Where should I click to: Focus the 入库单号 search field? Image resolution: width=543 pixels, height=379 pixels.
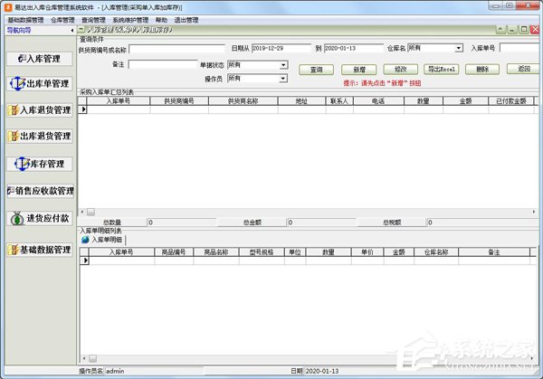point(519,48)
